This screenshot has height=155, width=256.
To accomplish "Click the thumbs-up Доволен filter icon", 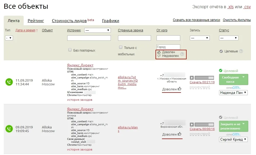I will (x=159, y=52).
